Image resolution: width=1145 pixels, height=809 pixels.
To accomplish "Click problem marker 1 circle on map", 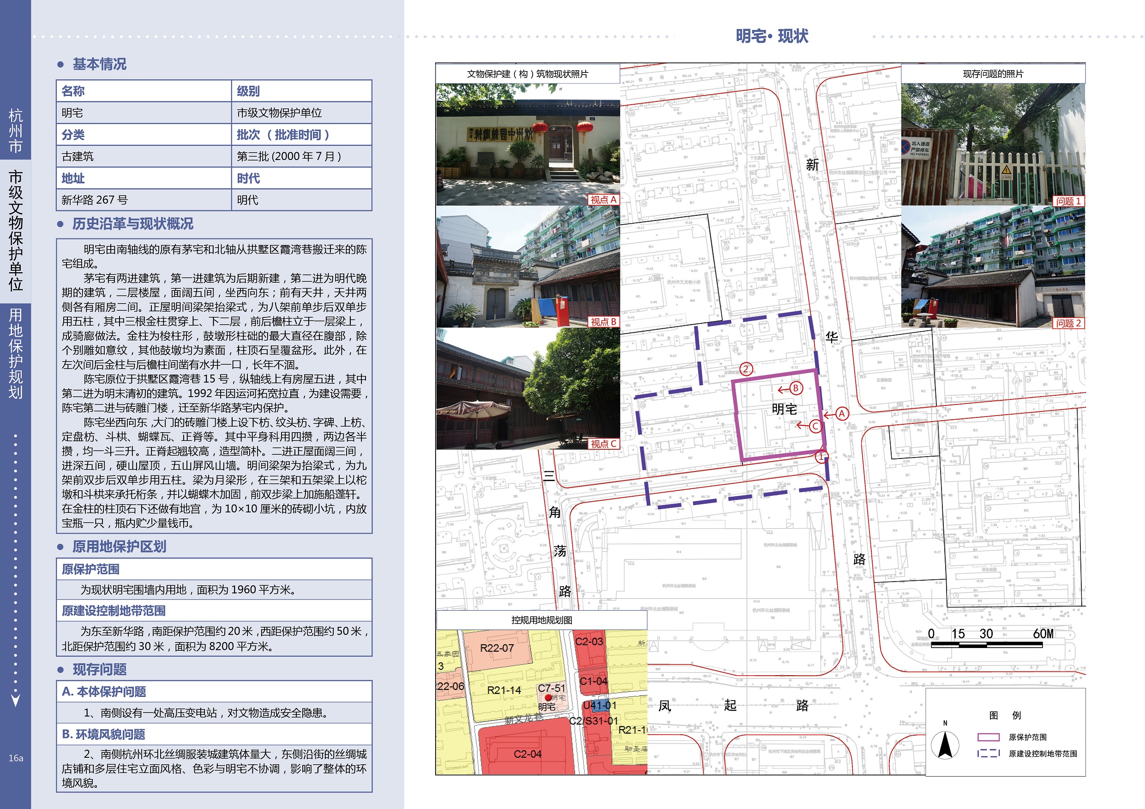I will [821, 456].
